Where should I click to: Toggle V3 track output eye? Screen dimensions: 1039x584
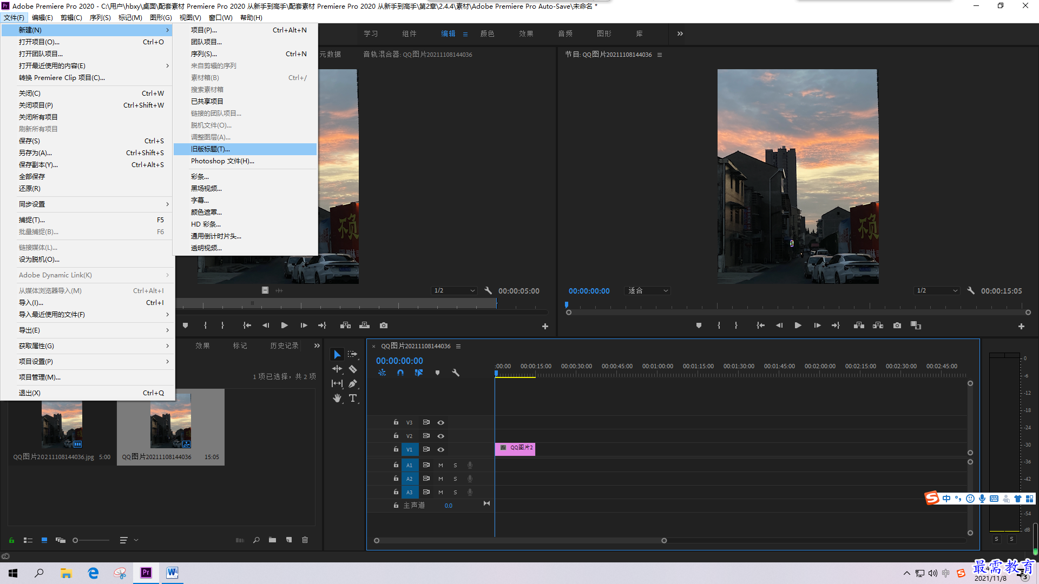440,422
